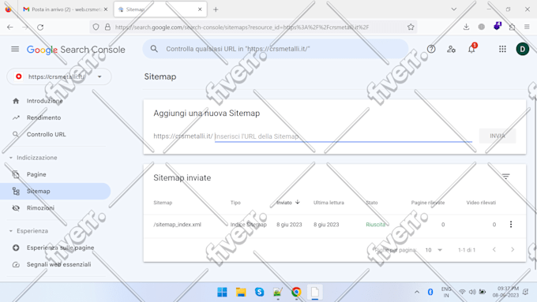Open Chrome from taskbar
537x302 pixels.
point(296,292)
